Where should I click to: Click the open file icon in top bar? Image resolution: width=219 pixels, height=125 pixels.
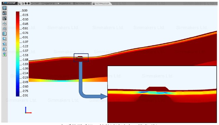click(x=22, y=3)
